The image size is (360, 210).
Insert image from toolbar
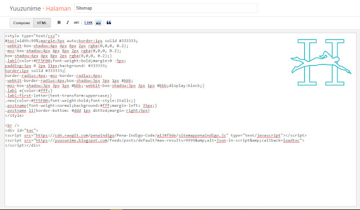[x=98, y=22]
